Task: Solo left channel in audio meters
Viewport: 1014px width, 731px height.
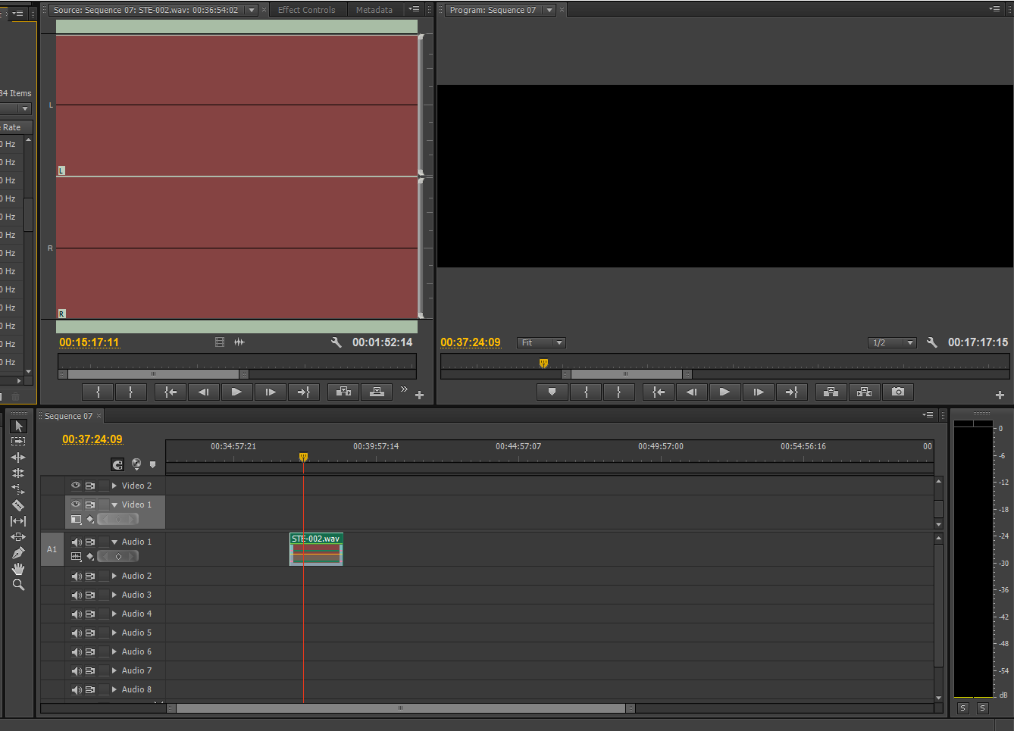Action: tap(962, 708)
